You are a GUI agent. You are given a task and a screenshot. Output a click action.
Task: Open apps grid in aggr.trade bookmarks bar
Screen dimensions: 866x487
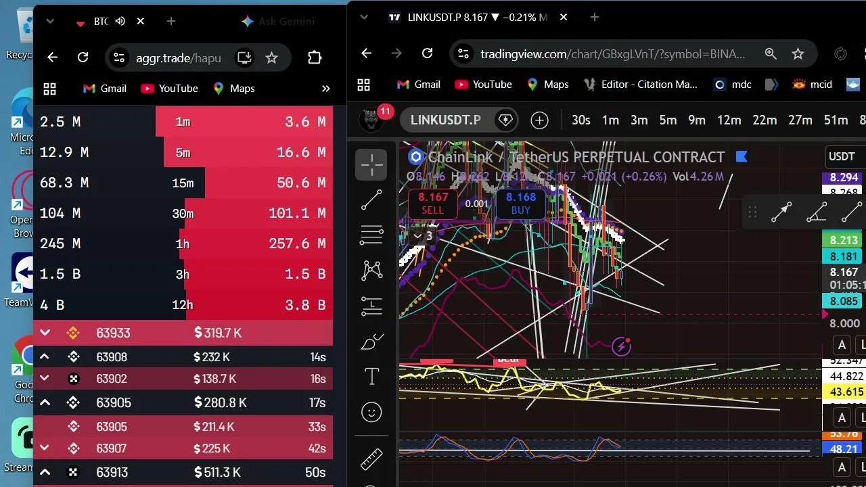click(x=49, y=89)
